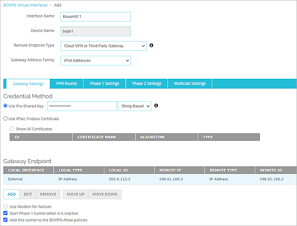Click the BOVPN Virtual Interfaces breadcrumb link
This screenshot has width=297, height=226.
25,5
